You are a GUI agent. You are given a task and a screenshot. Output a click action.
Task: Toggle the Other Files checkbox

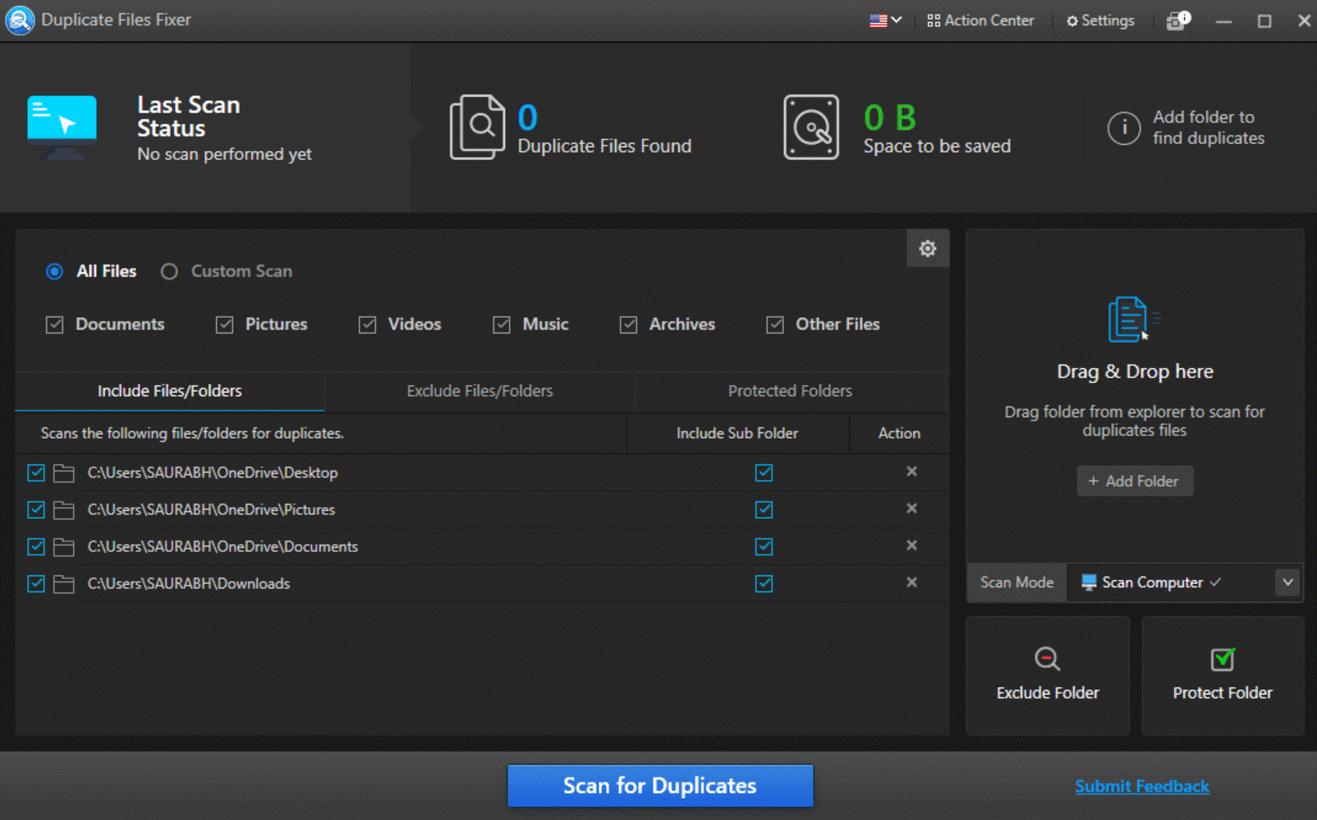point(774,325)
